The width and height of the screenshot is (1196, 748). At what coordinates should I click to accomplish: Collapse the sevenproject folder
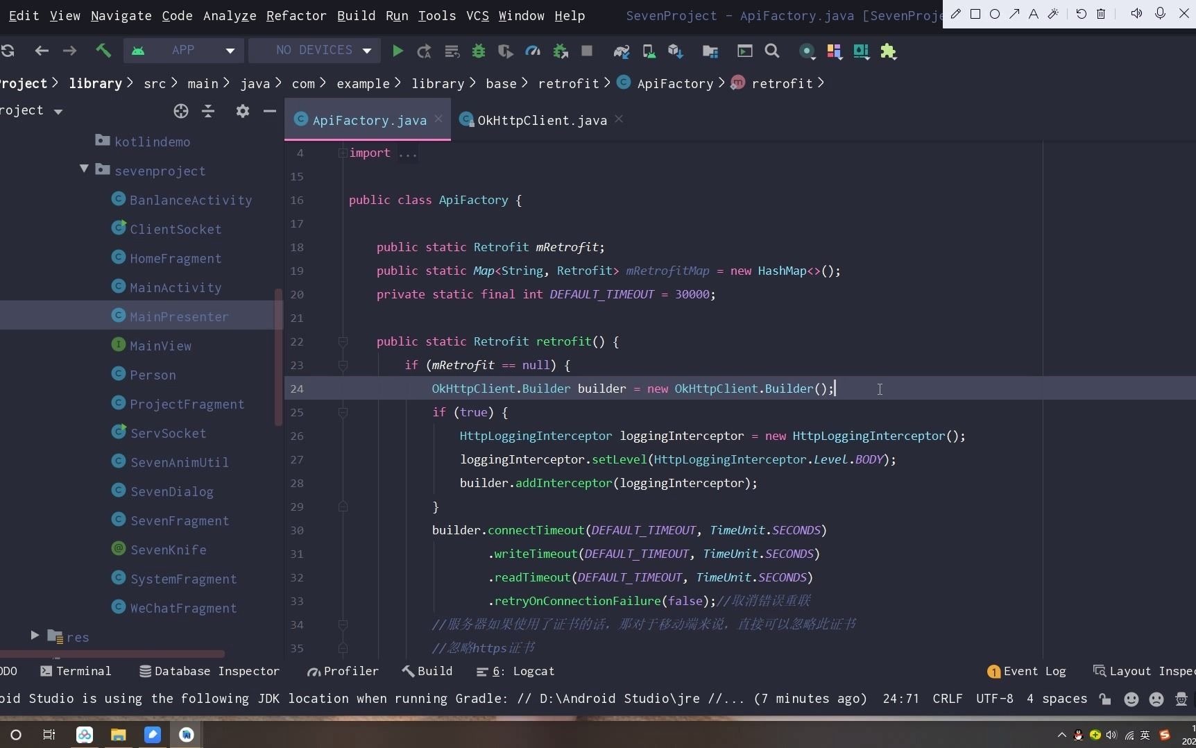pos(84,169)
